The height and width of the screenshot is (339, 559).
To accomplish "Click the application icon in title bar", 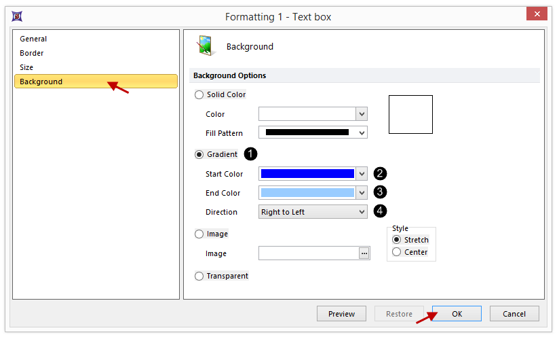I will pos(17,16).
